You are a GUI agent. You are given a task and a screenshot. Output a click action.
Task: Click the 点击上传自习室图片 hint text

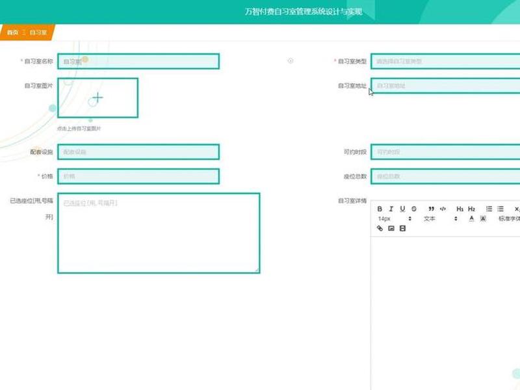click(x=79, y=128)
